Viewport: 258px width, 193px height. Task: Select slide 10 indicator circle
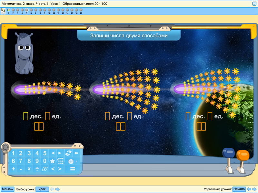click(49, 10)
